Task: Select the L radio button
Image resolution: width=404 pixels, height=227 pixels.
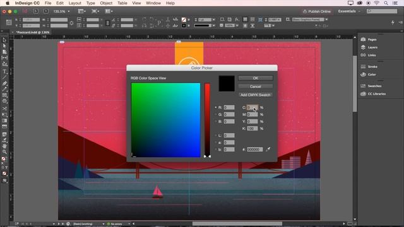Action: coord(216,136)
